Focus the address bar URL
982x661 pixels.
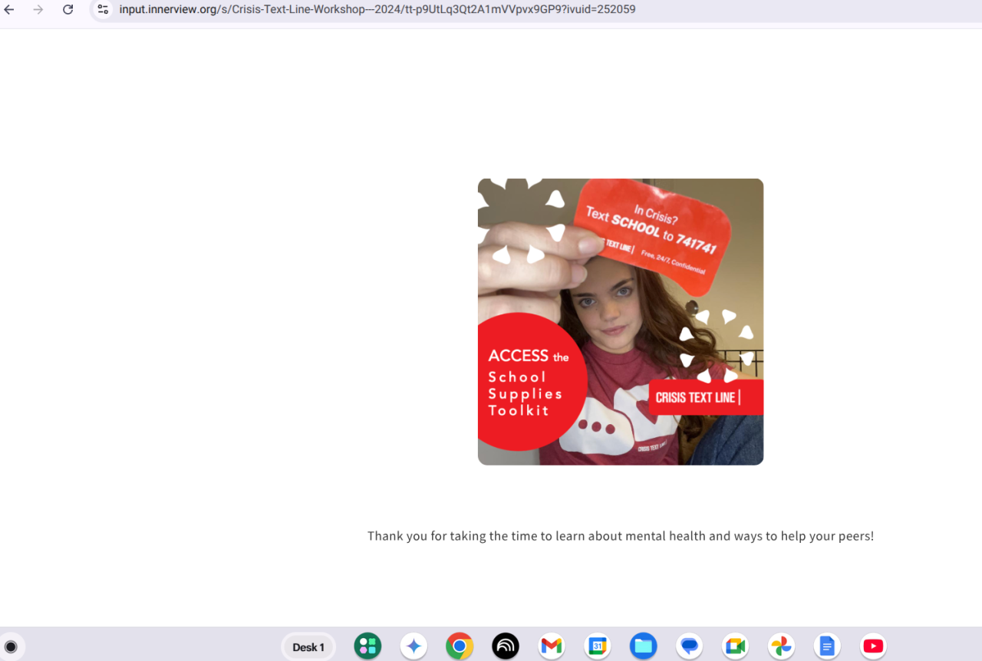tap(377, 9)
